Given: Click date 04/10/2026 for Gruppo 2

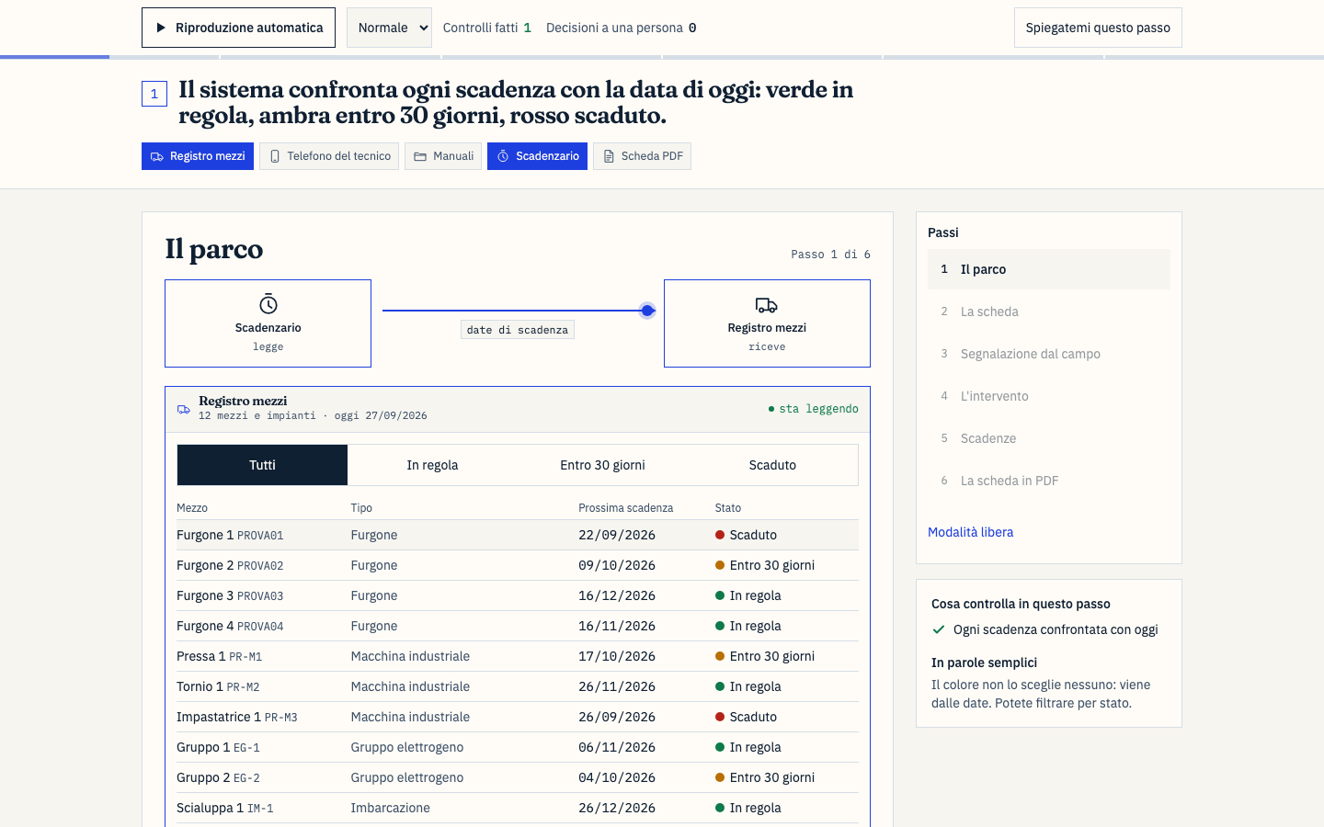Looking at the screenshot, I should tap(617, 777).
